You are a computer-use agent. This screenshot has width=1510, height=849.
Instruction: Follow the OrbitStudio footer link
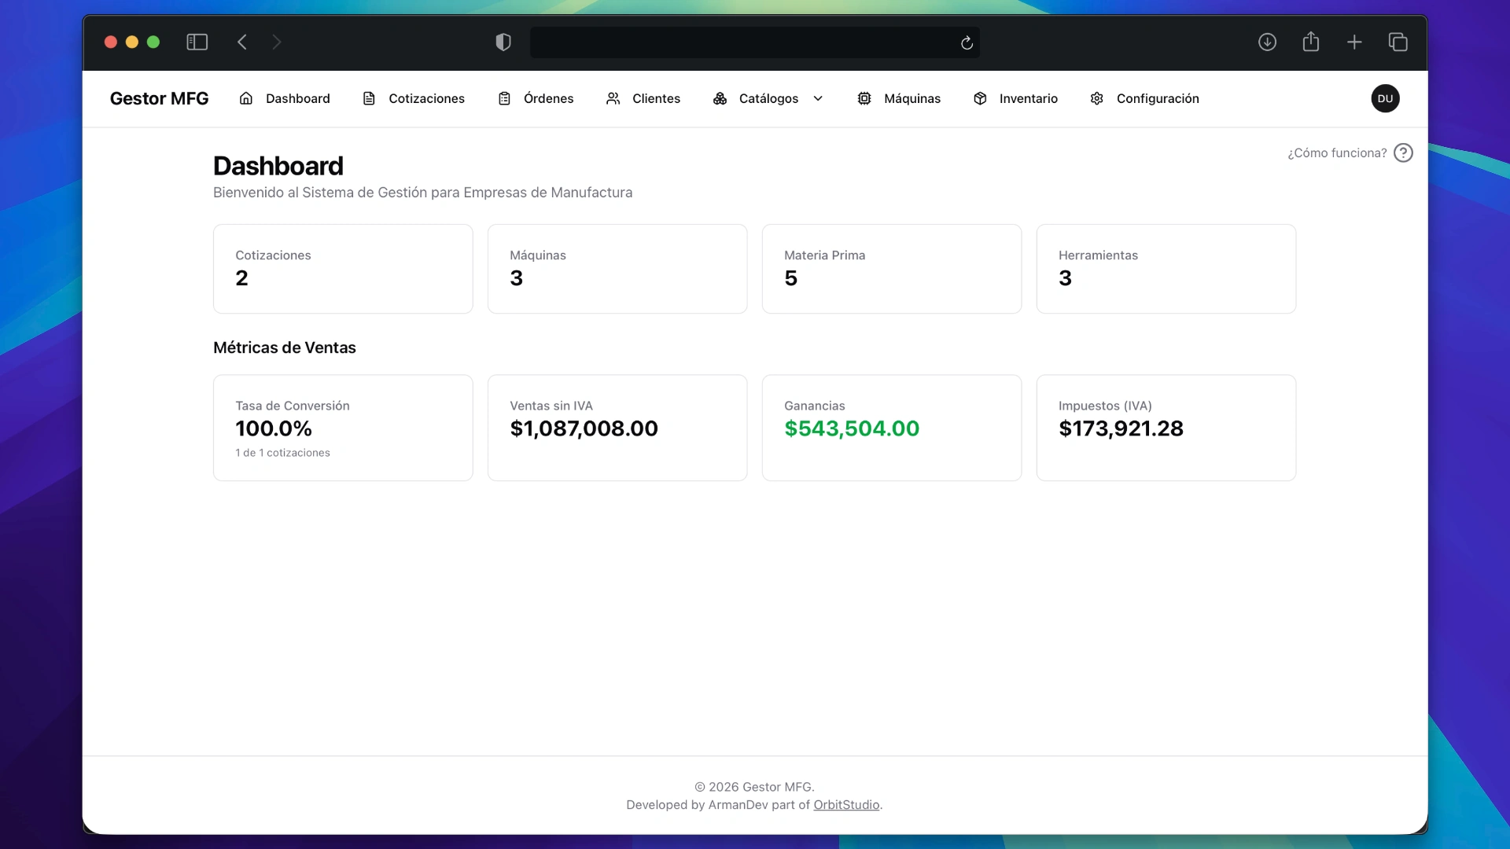846,804
